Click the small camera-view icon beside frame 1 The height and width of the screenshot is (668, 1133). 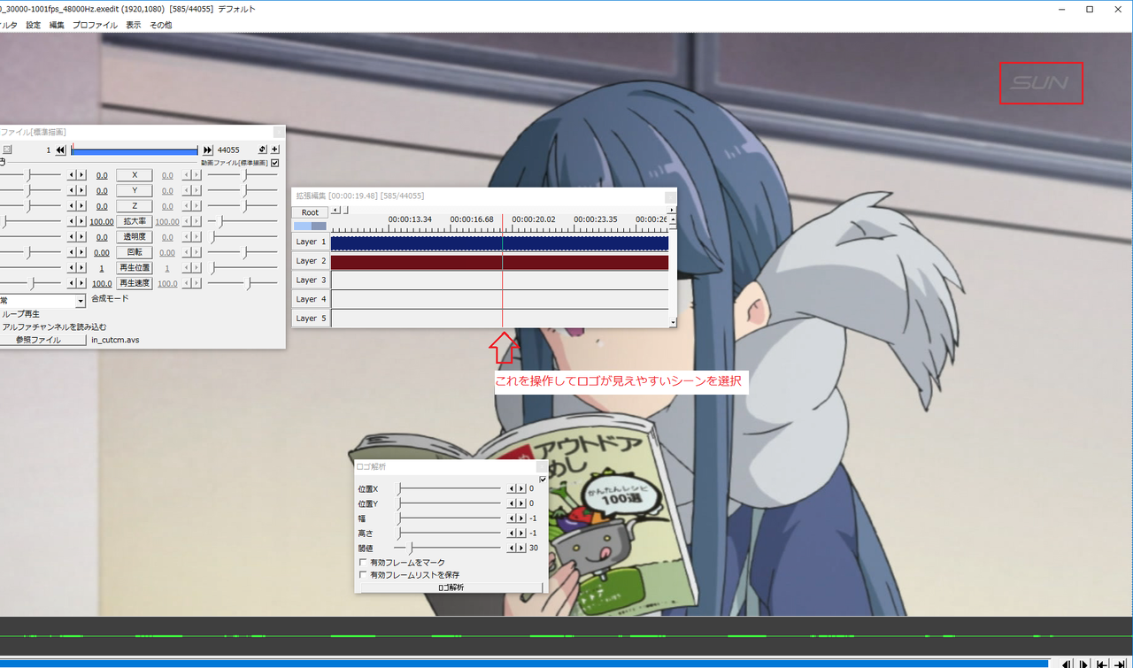click(7, 150)
